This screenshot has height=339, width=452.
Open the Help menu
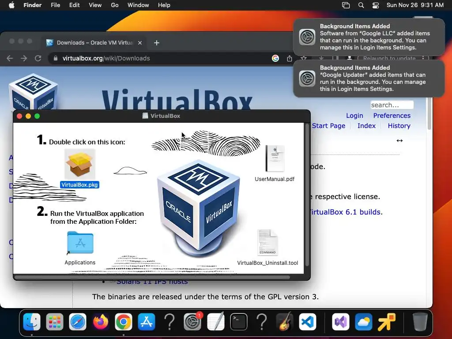click(164, 5)
